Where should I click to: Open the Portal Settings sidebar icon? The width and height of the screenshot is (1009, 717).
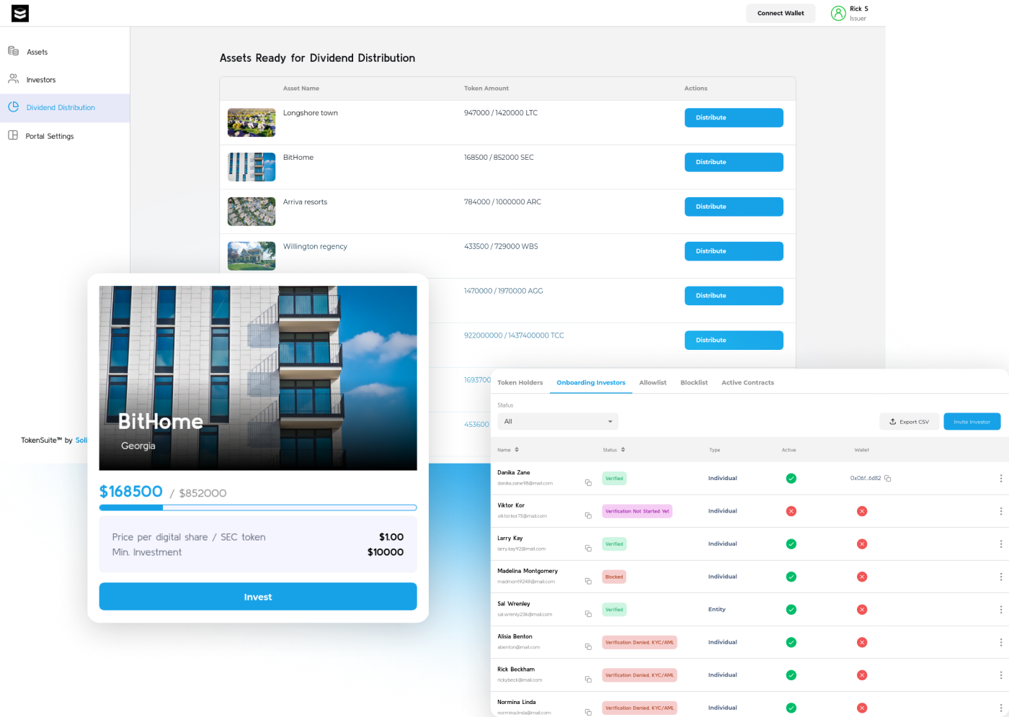pos(13,135)
